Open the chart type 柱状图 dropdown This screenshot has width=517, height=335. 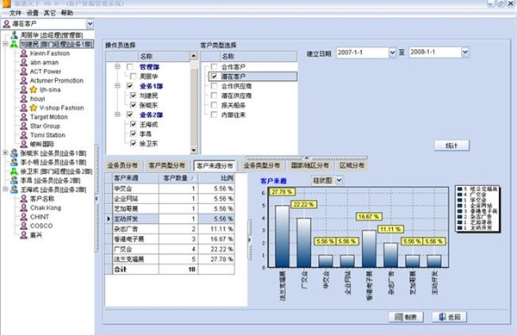pos(339,181)
